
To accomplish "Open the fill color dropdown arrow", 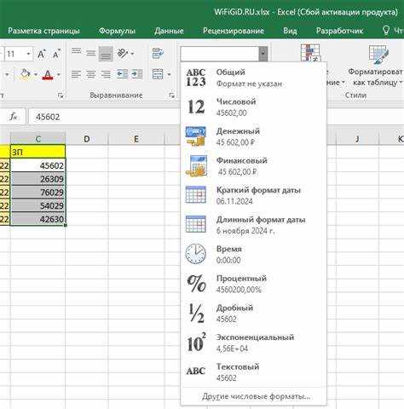I will [36, 75].
